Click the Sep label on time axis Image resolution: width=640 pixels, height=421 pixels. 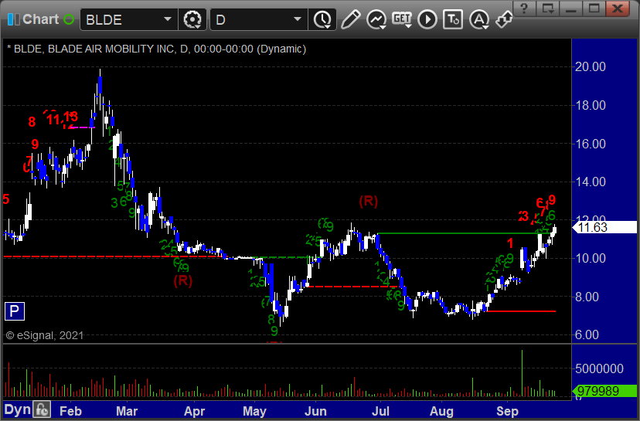tap(507, 411)
